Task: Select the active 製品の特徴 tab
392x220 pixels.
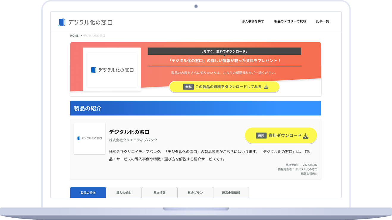Action: tap(88, 192)
